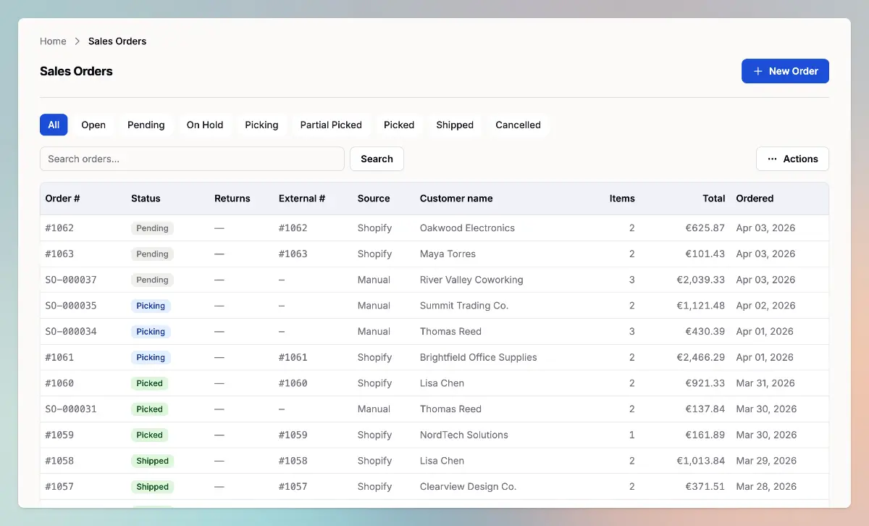869x526 pixels.
Task: Show Cancelled orders tab
Action: pyautogui.click(x=518, y=125)
